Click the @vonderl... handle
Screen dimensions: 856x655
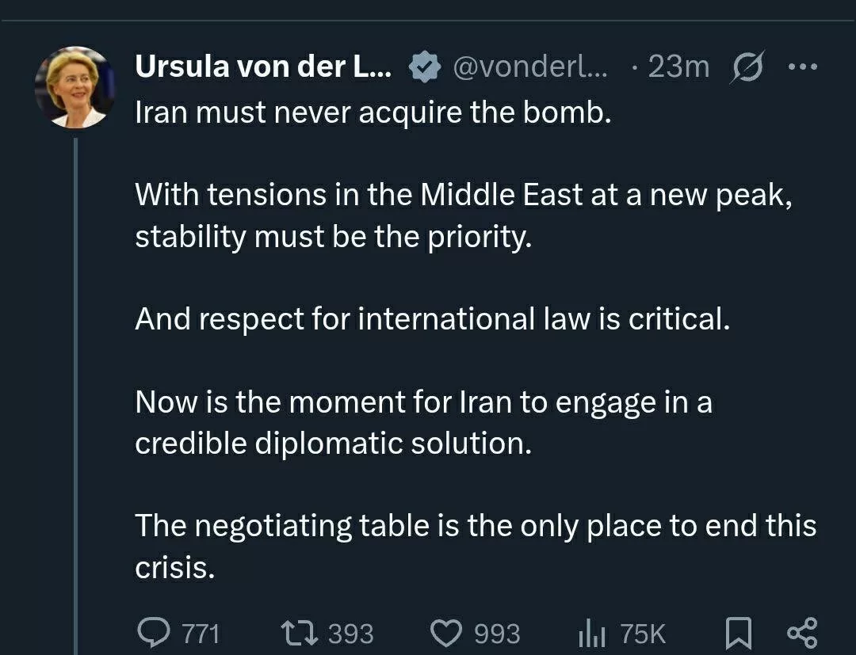pos(529,68)
